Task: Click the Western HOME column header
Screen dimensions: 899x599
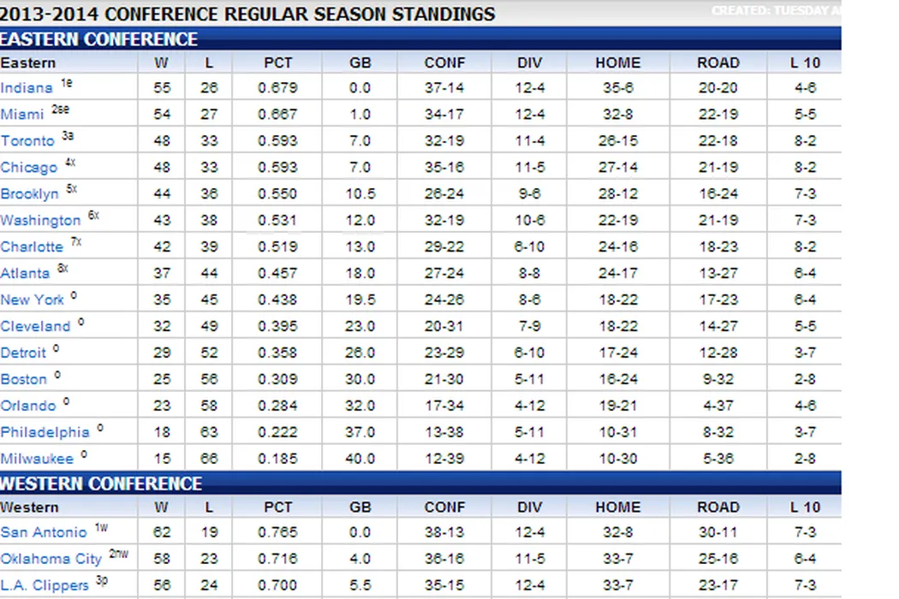Action: pyautogui.click(x=617, y=507)
